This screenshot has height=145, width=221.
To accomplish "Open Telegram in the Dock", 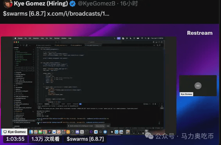I will coord(117,132).
